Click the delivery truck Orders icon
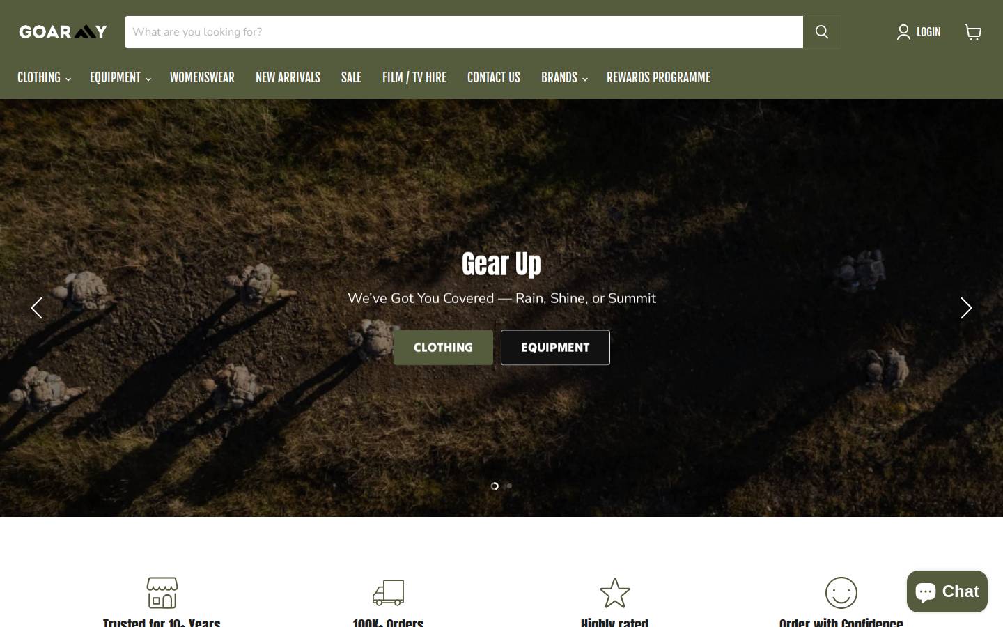Image resolution: width=1003 pixels, height=627 pixels. 388,593
